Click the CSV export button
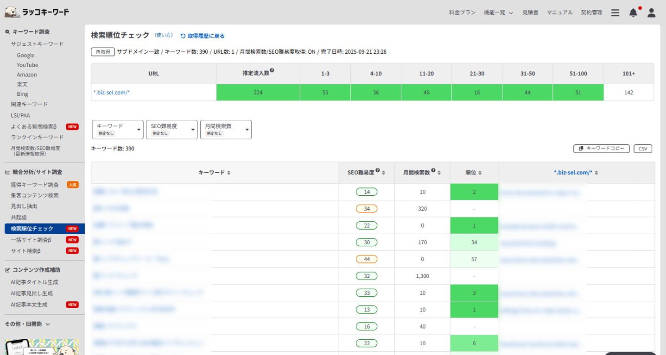The width and height of the screenshot is (666, 355). 643,149
